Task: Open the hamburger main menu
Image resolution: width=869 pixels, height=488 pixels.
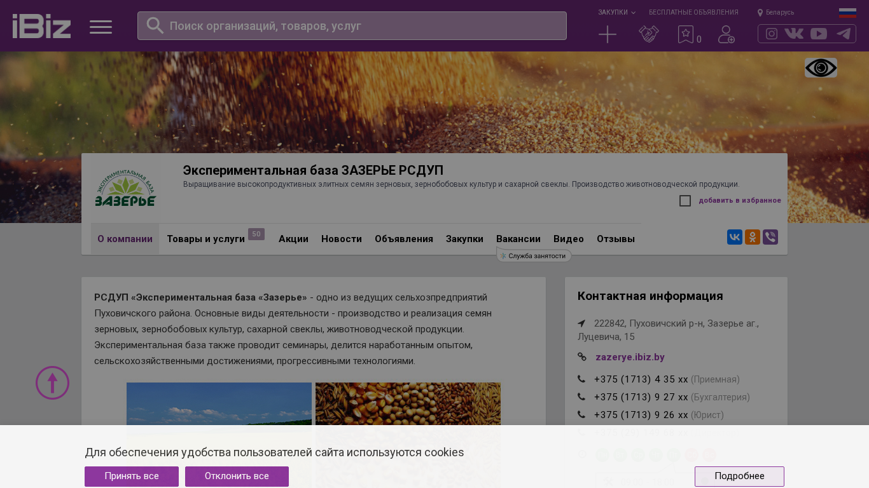Action: (x=101, y=27)
